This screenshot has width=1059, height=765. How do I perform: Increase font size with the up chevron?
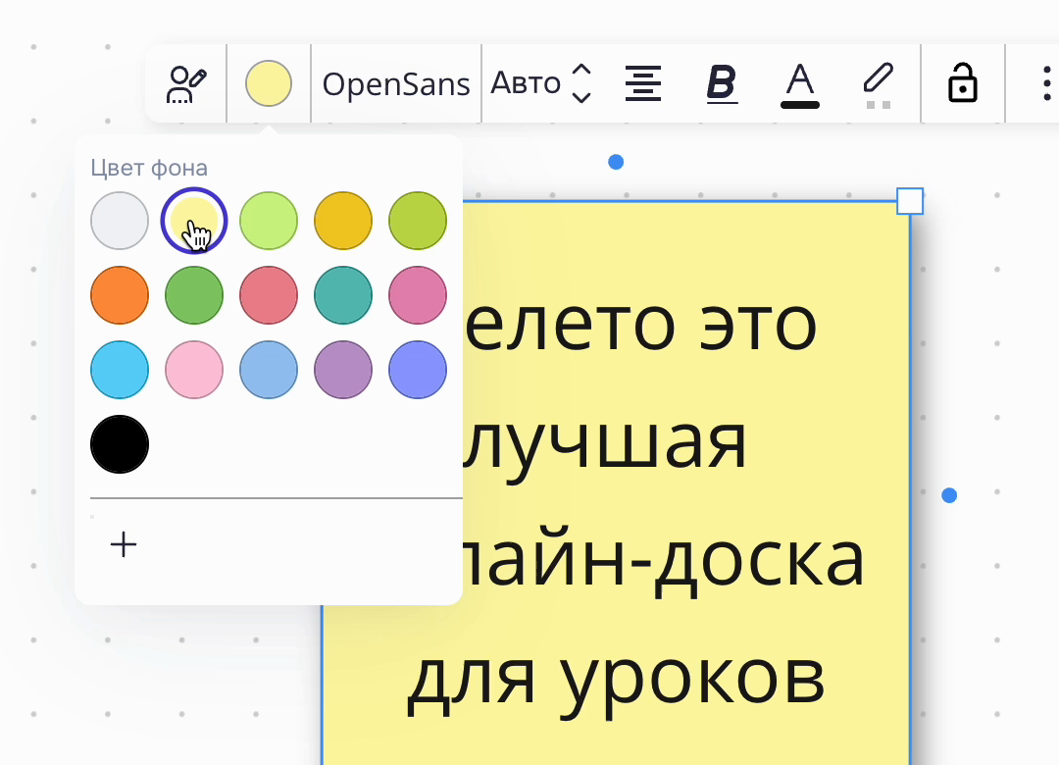581,70
